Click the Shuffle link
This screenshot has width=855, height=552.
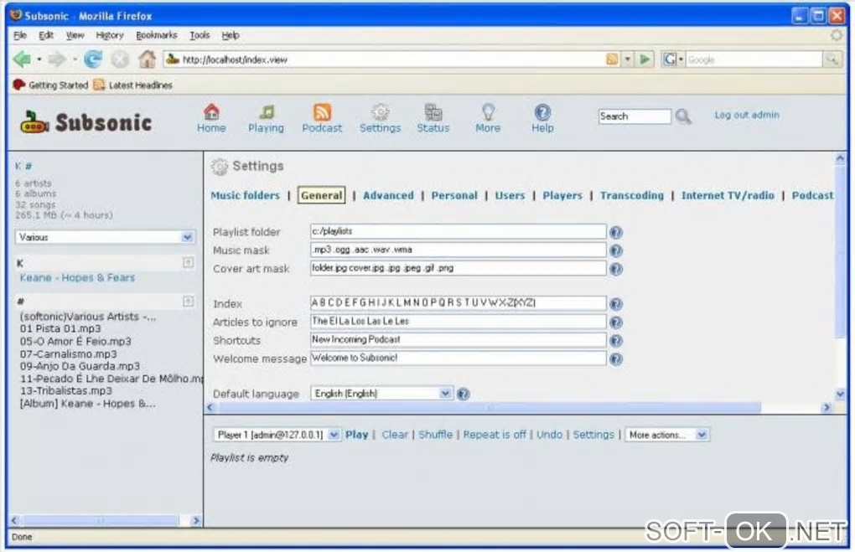[x=436, y=435]
